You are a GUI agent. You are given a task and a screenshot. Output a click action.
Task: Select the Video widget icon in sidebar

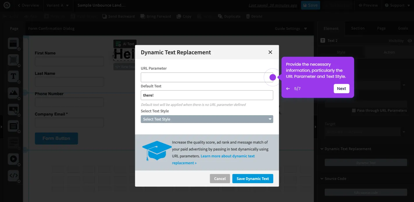click(x=13, y=159)
